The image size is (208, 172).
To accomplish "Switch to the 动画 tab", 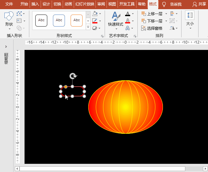I will click(x=68, y=4).
